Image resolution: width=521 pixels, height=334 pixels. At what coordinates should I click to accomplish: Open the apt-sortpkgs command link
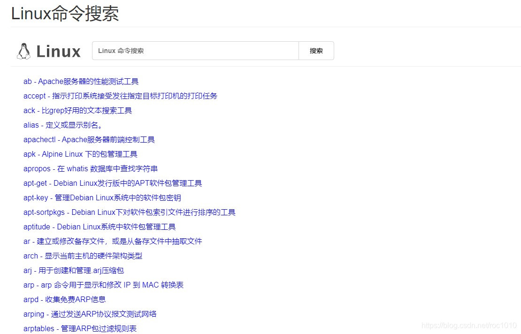pos(129,213)
